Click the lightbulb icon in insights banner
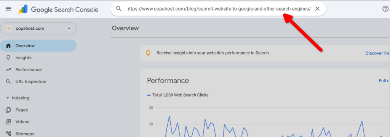The width and height of the screenshot is (390, 137). 148,53
